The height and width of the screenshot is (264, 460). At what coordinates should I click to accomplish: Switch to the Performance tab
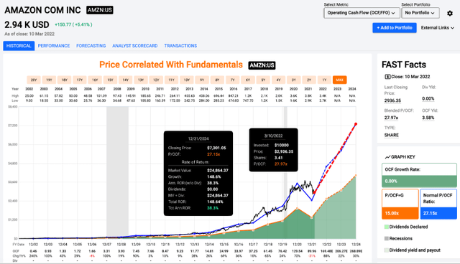point(54,46)
